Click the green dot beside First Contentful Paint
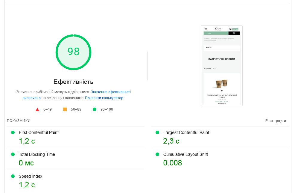 13,132
